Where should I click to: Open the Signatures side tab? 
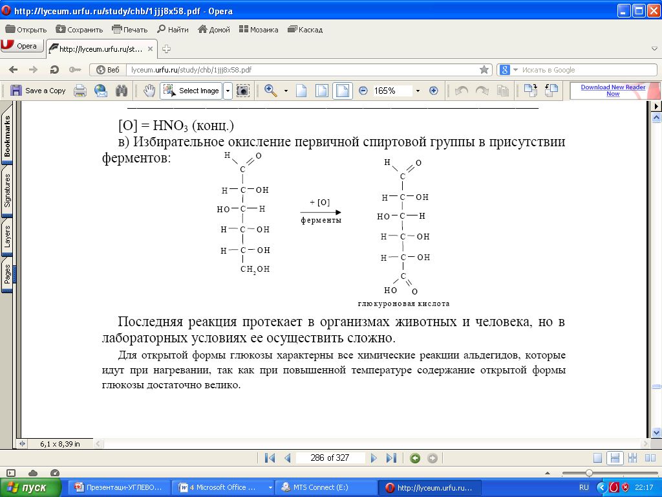coord(7,190)
